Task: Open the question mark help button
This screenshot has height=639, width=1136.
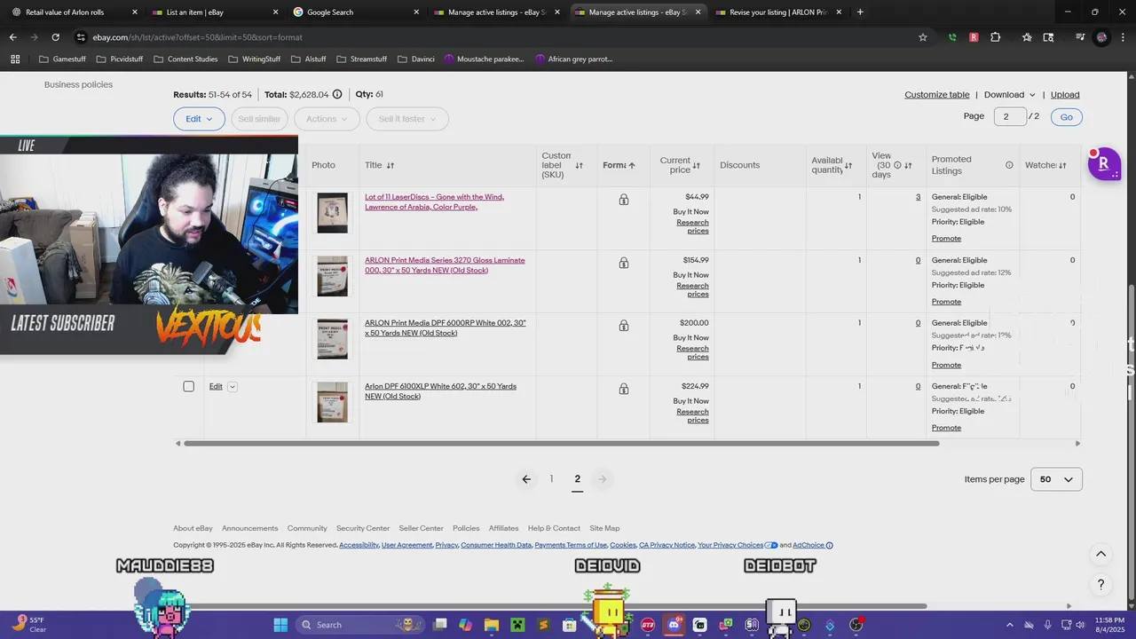Action: point(1100,584)
